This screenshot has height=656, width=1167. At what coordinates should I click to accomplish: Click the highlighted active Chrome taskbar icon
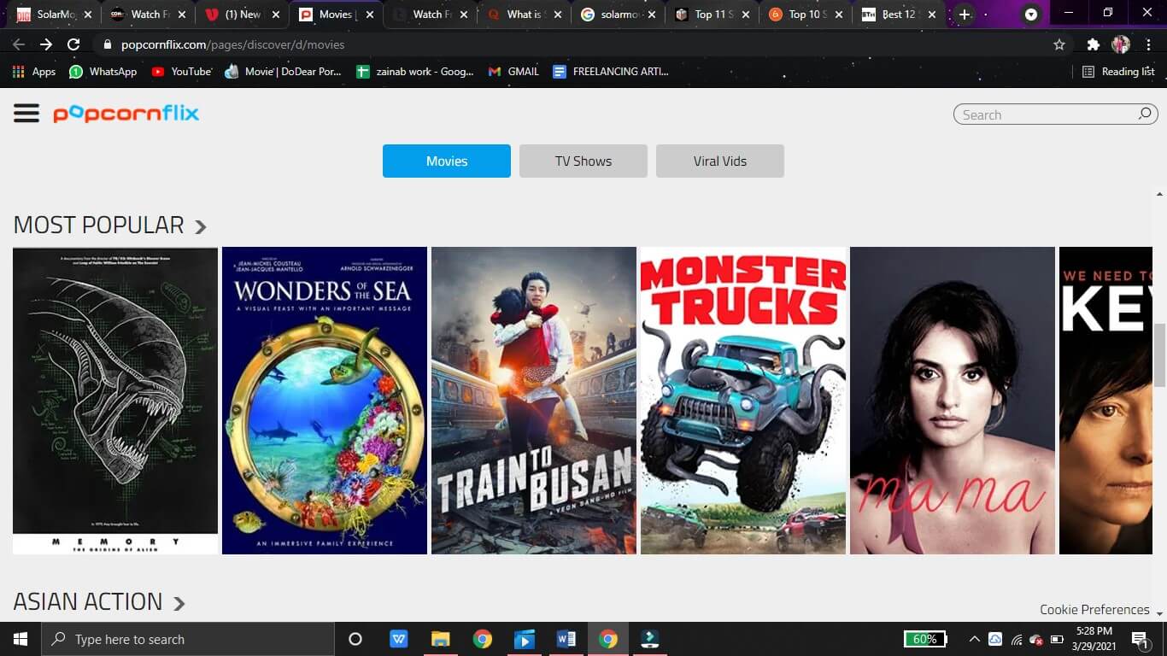point(608,639)
